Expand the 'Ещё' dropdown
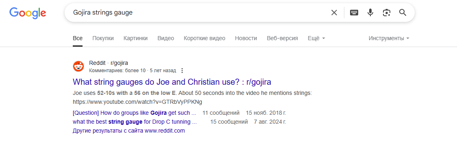 coord(316,38)
